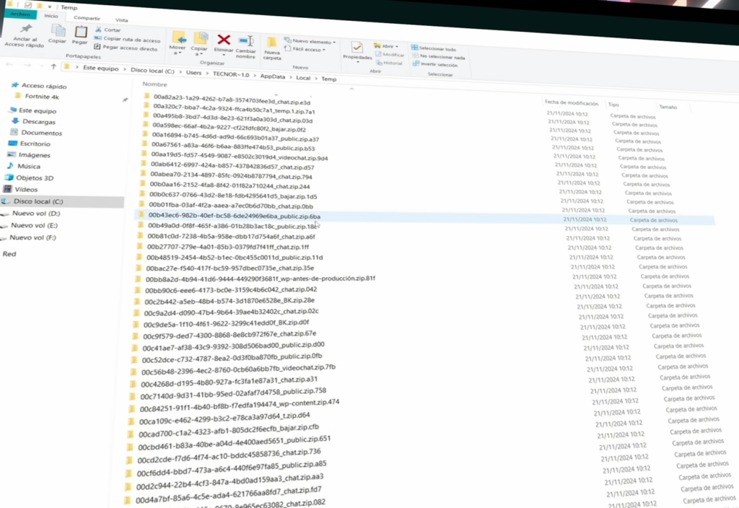Choose Pegar acceso directo
739x508 pixels.
point(126,48)
